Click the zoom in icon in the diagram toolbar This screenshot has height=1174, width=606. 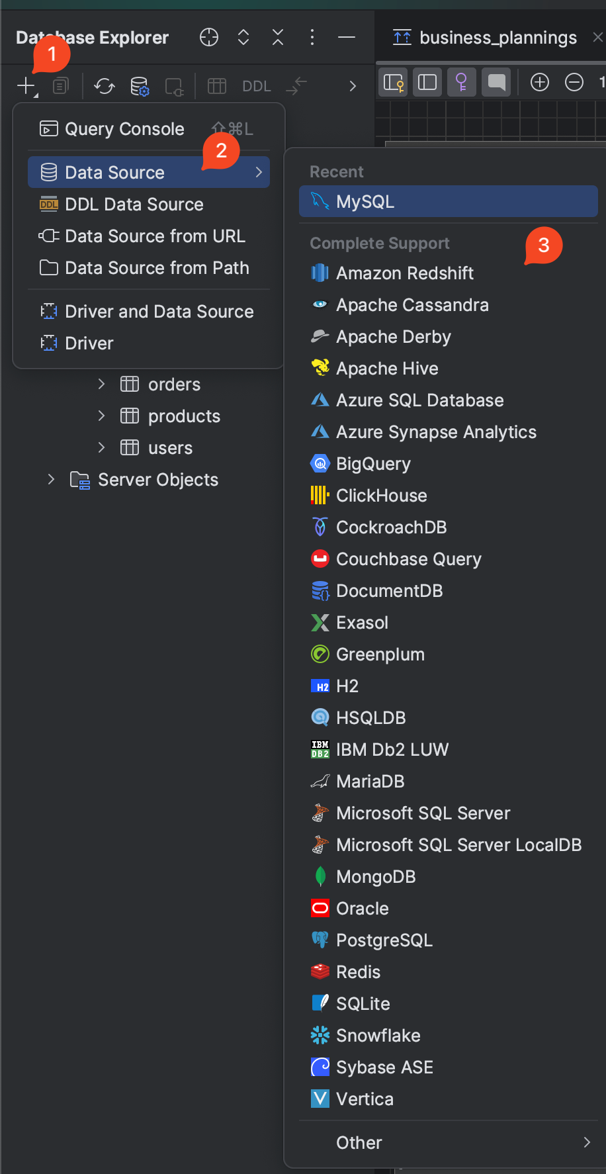tap(540, 82)
